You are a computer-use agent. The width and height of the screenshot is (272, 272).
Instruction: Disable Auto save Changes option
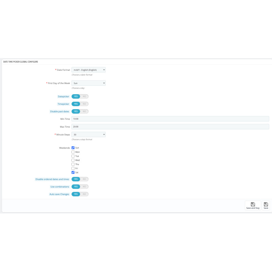point(84,194)
